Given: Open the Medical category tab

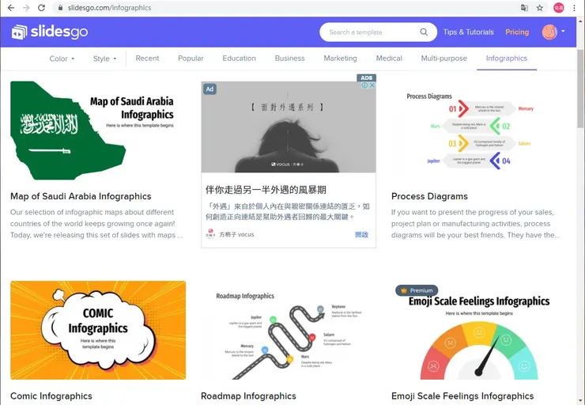Looking at the screenshot, I should (389, 59).
